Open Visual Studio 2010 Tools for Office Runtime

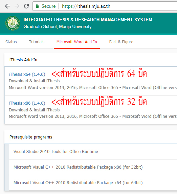click(56, 152)
